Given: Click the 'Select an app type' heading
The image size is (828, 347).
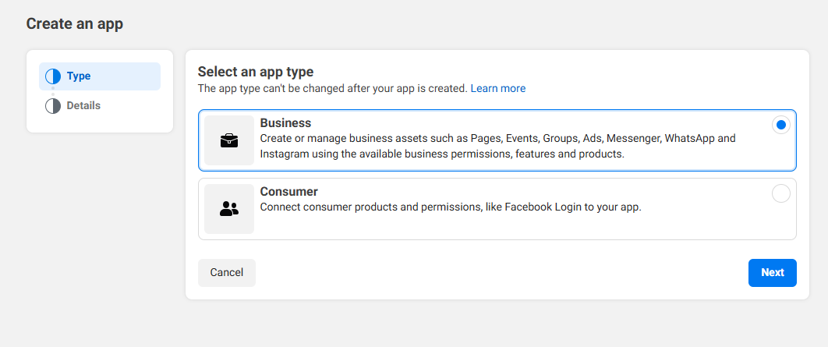Looking at the screenshot, I should [255, 72].
